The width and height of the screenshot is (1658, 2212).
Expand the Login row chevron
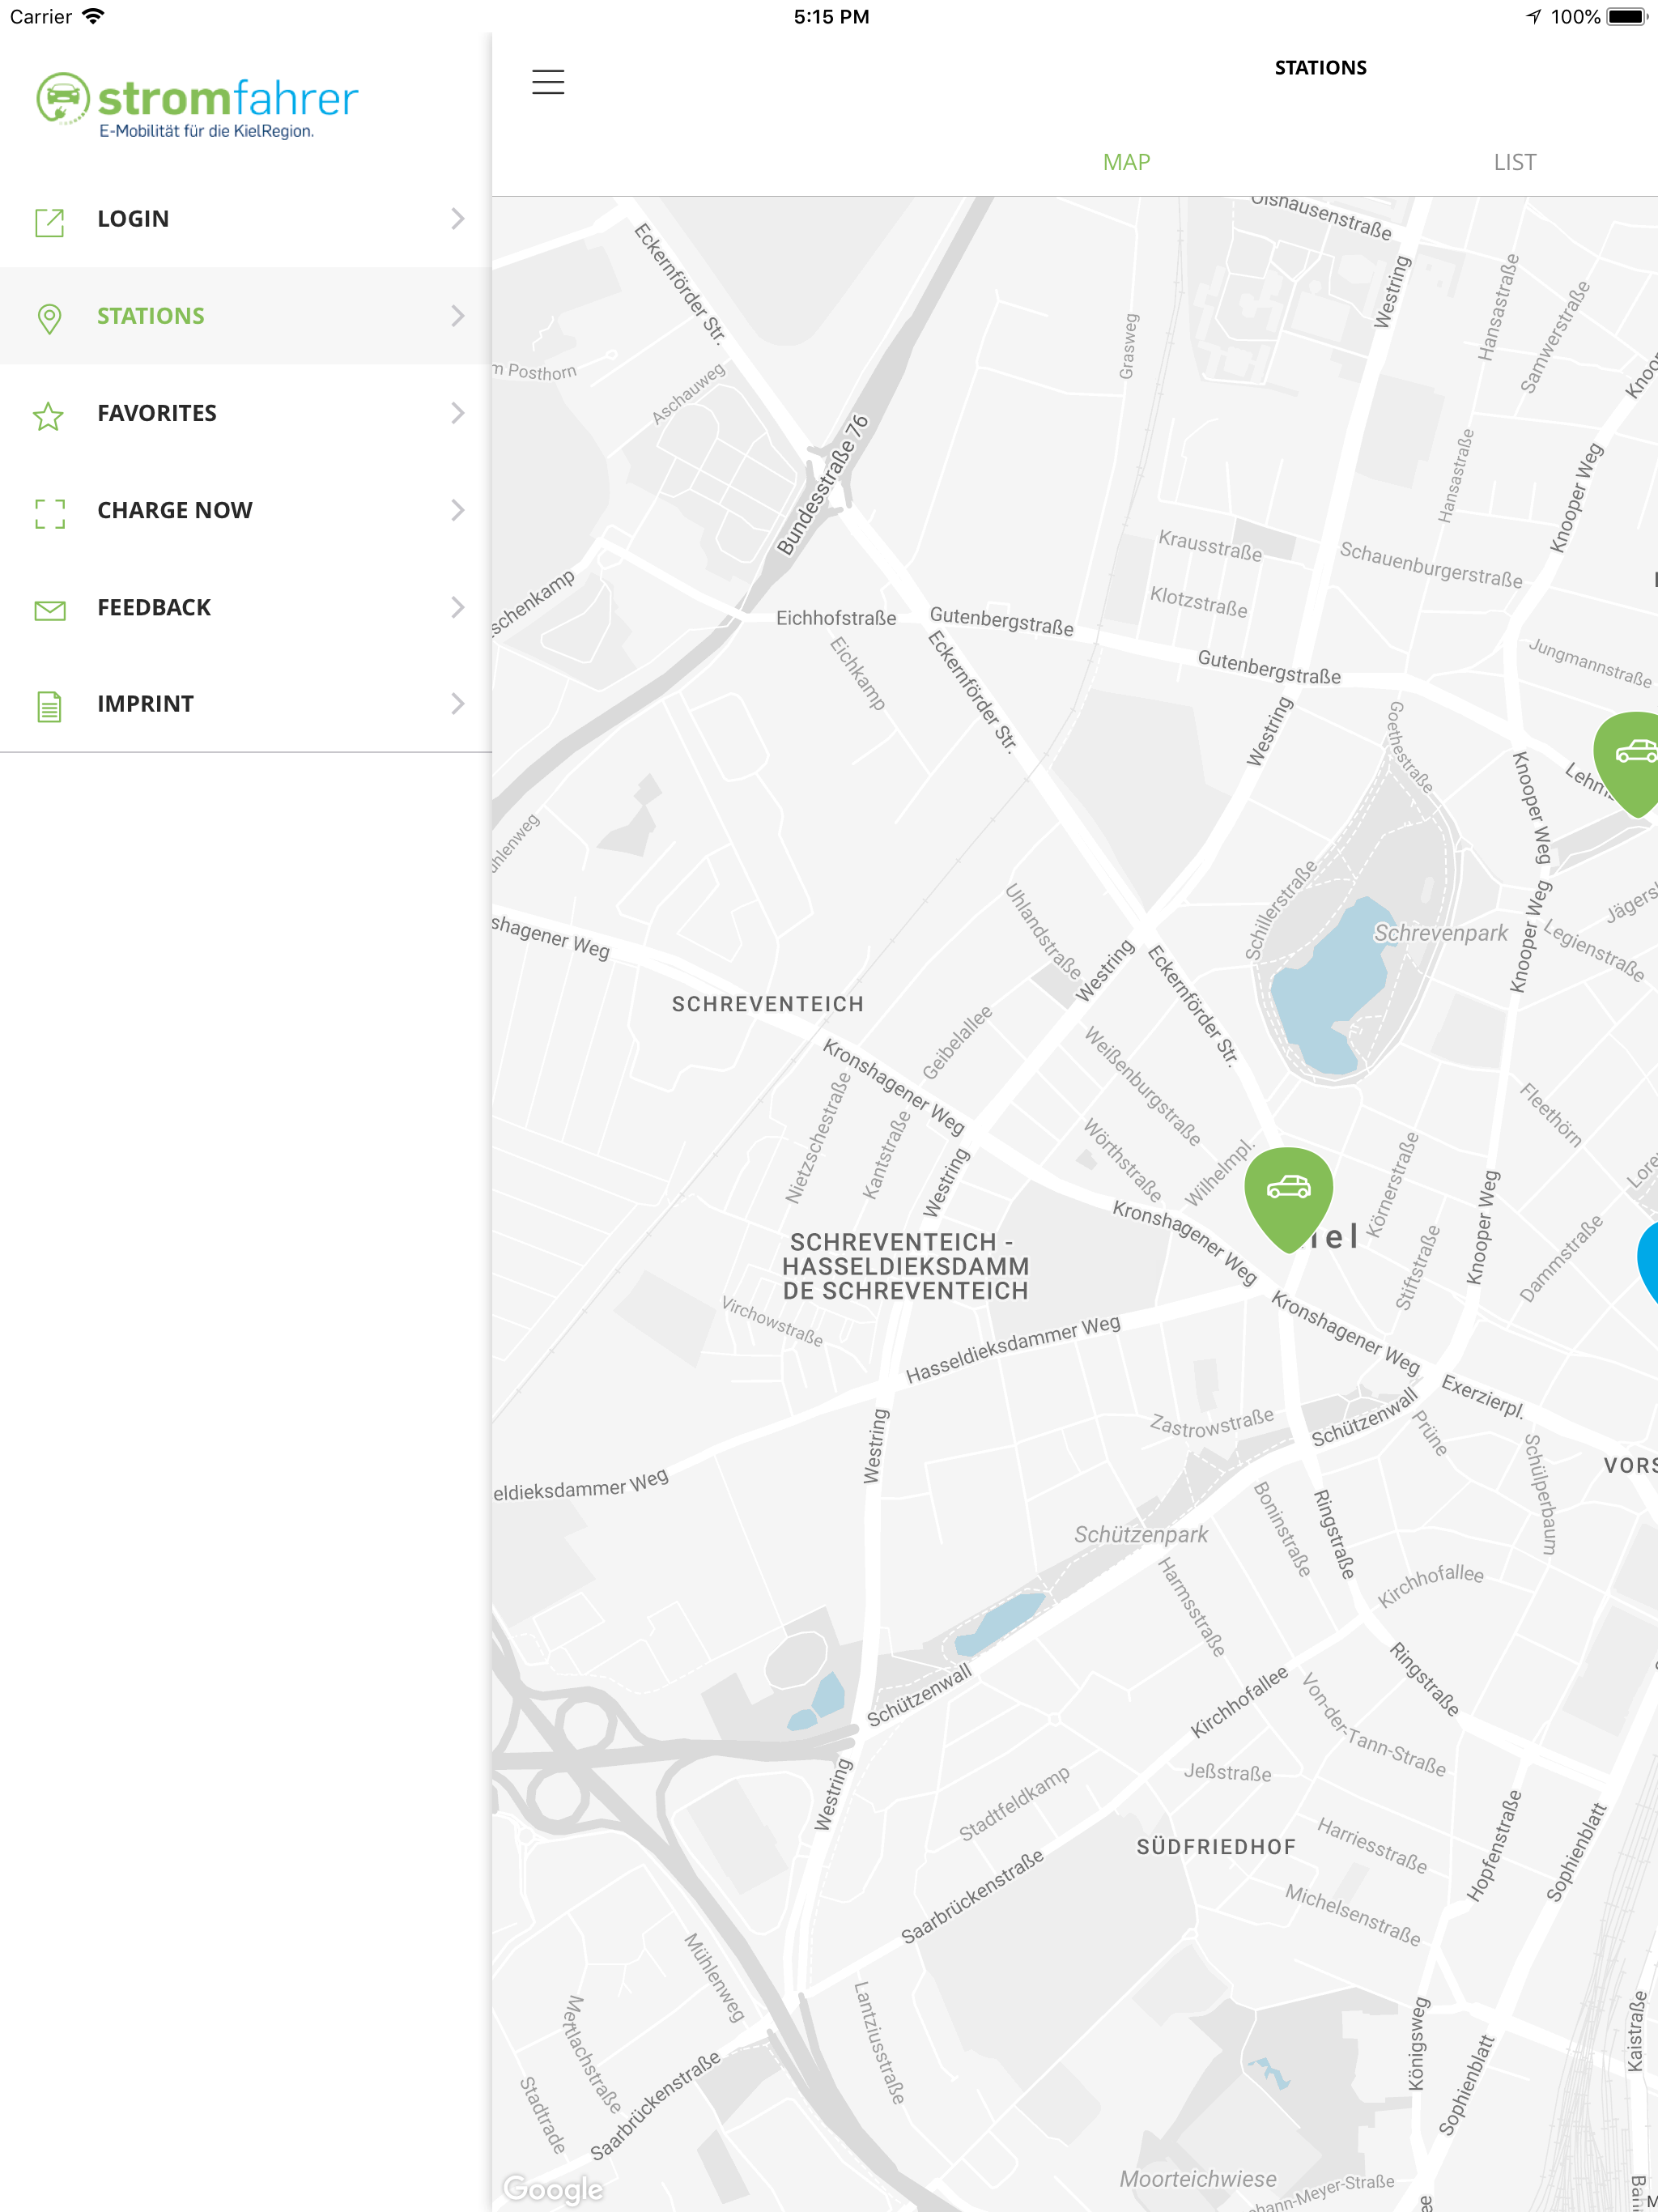point(458,219)
